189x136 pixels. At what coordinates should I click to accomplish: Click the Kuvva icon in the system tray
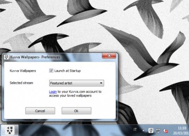(x=150, y=131)
